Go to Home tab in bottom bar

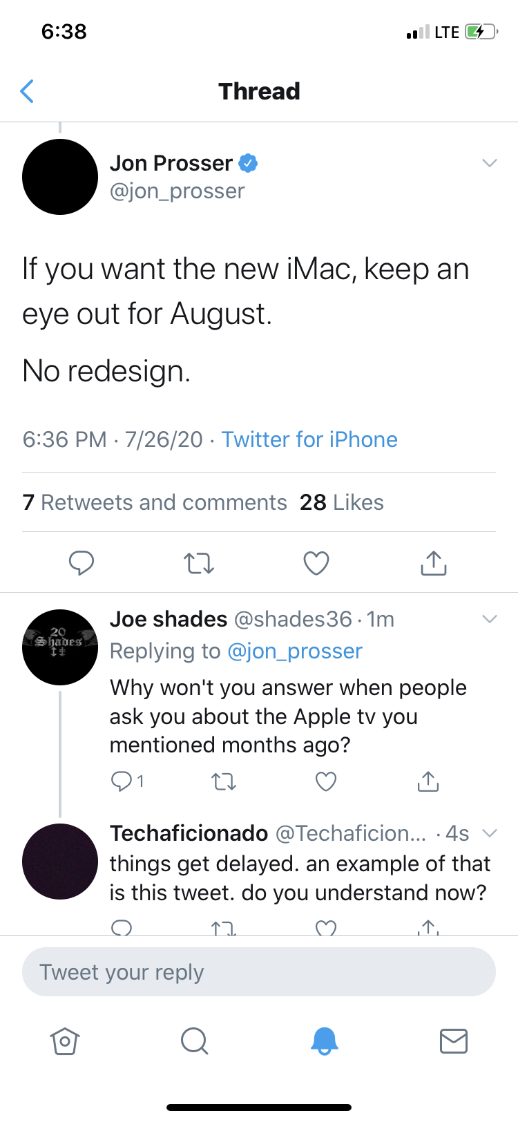(65, 1040)
